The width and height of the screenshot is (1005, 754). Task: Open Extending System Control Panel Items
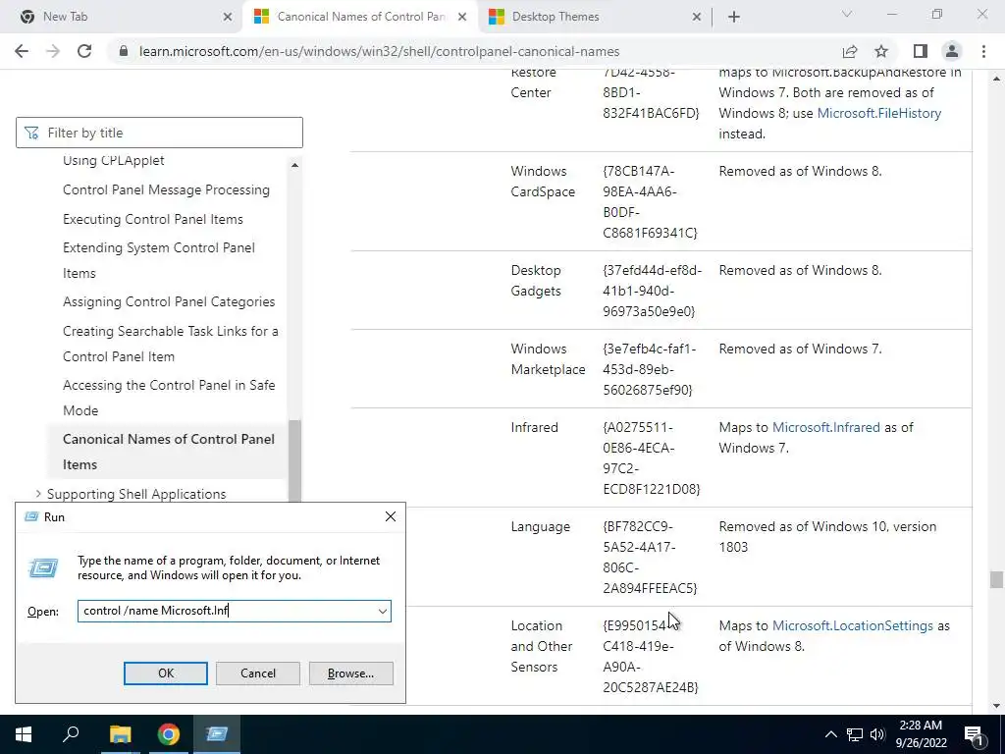tap(159, 260)
